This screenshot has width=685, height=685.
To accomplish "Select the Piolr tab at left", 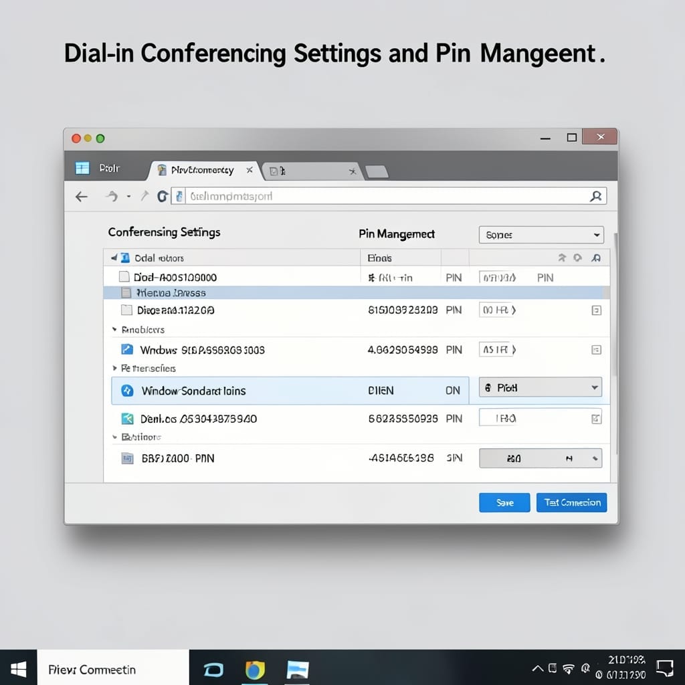I will tap(109, 168).
